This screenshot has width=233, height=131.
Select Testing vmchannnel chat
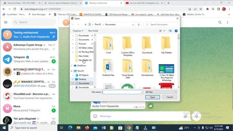pos(29,35)
